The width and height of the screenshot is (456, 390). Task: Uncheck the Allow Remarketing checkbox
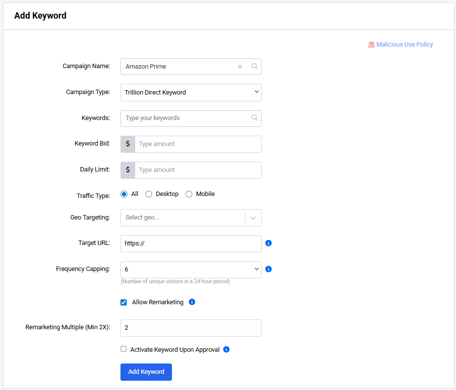[124, 302]
